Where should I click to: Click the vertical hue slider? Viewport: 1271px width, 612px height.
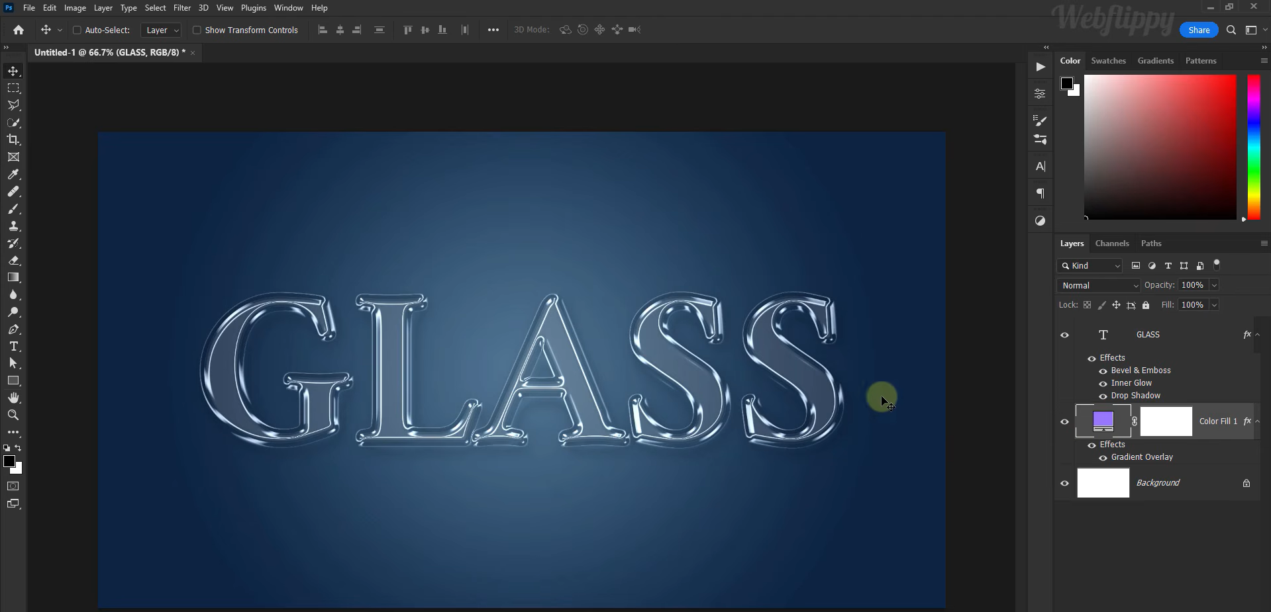[x=1253, y=147]
